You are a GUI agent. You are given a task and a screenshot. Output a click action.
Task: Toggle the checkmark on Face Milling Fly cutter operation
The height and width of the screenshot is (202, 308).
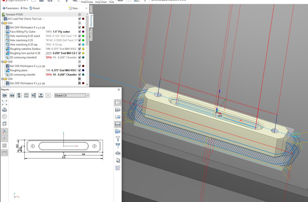point(80,31)
